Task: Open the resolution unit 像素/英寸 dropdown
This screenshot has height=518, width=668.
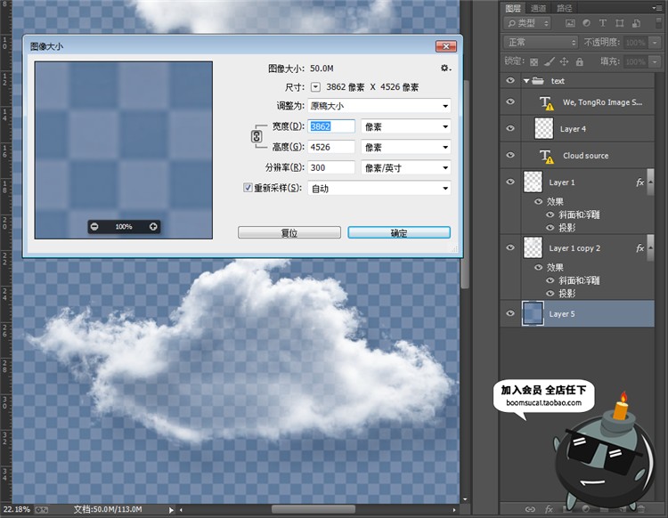Action: coord(405,167)
